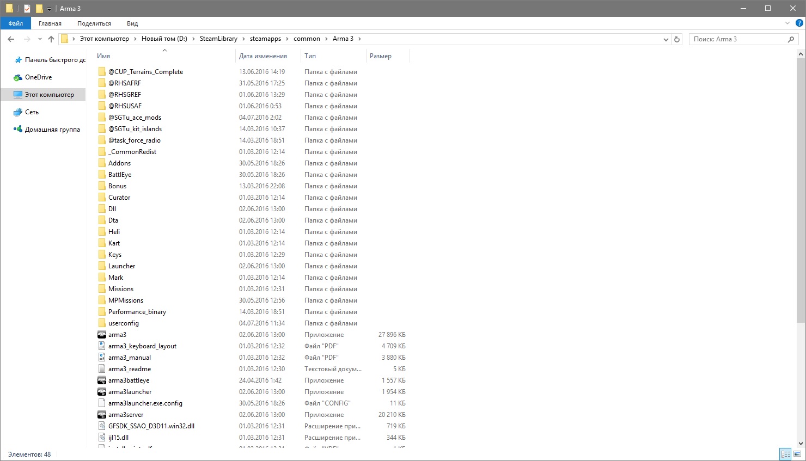This screenshot has height=461, width=806.
Task: Go up one folder level arrow
Action: coord(51,39)
